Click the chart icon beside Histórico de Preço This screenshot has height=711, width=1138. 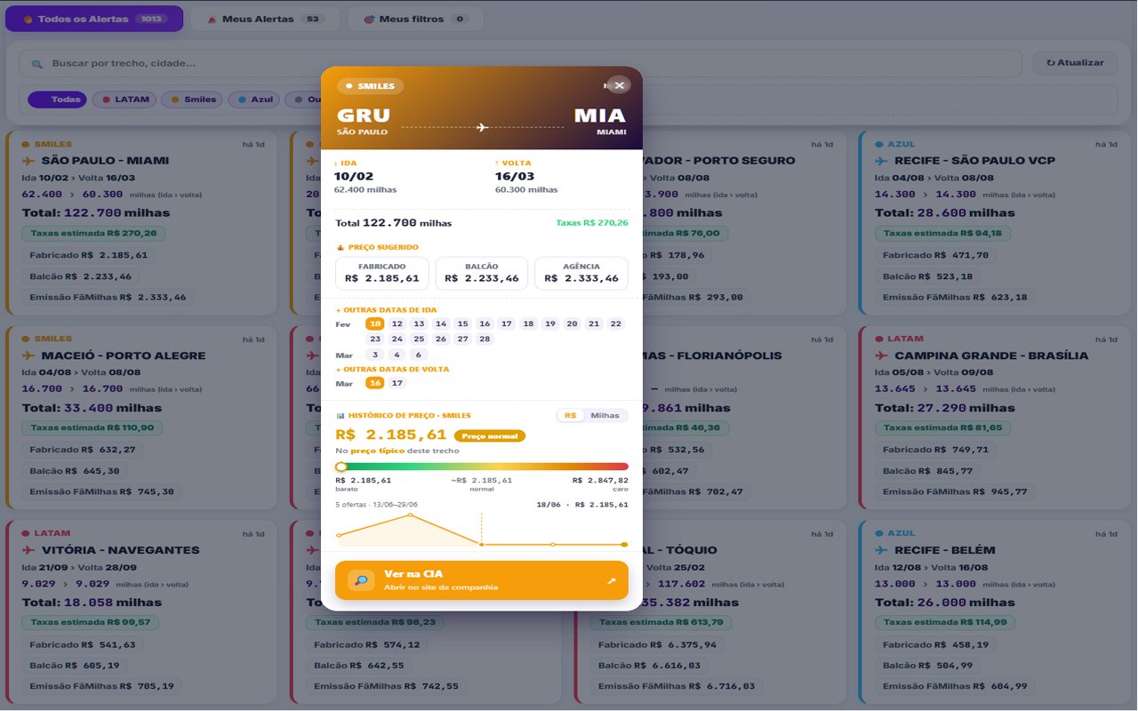(x=340, y=416)
